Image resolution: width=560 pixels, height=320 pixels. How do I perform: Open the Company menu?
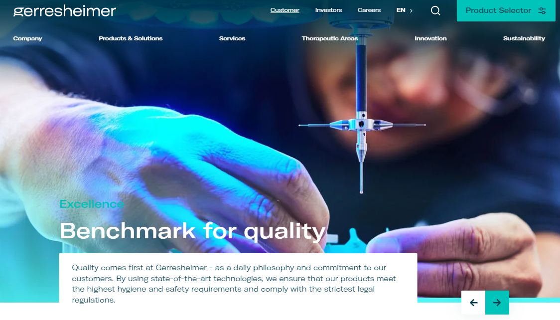point(27,38)
